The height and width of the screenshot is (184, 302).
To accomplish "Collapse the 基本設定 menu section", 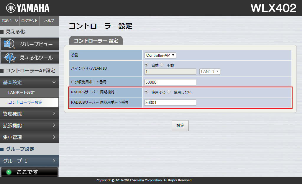I will click(x=29, y=82).
